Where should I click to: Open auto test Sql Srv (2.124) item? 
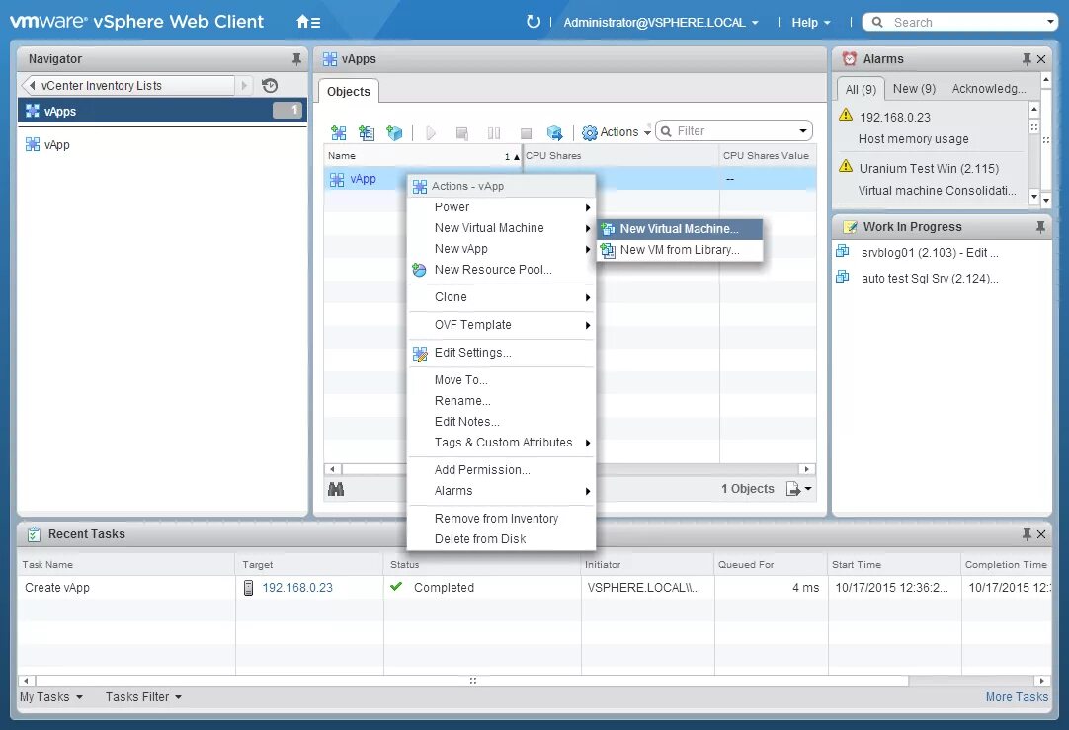[x=931, y=279]
